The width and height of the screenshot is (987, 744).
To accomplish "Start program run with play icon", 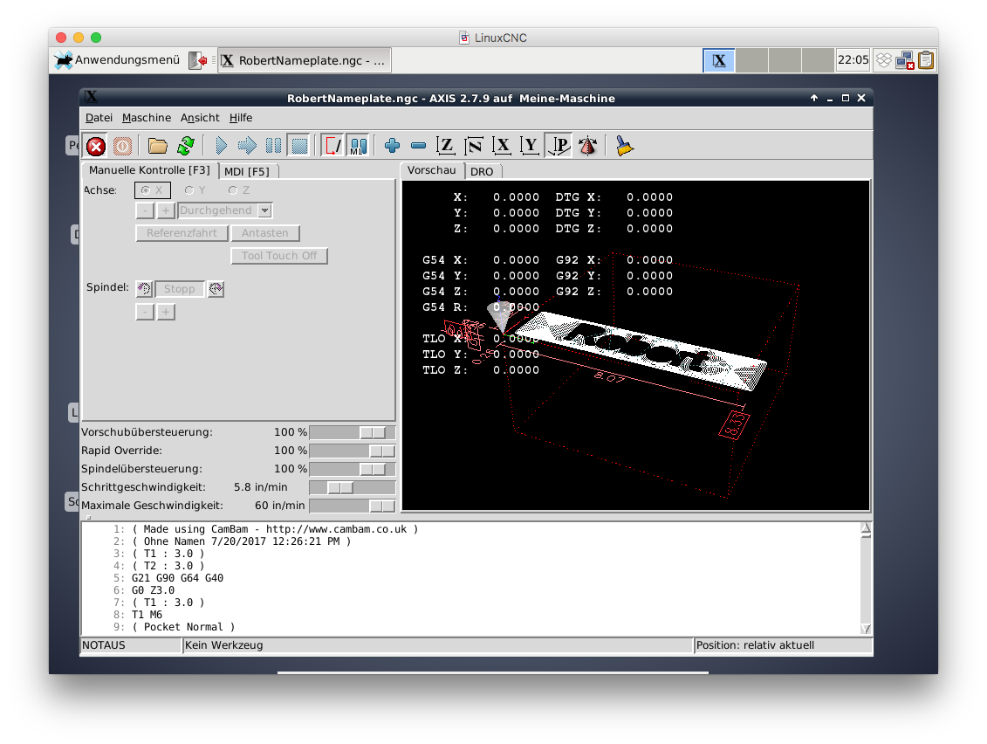I will [x=221, y=146].
